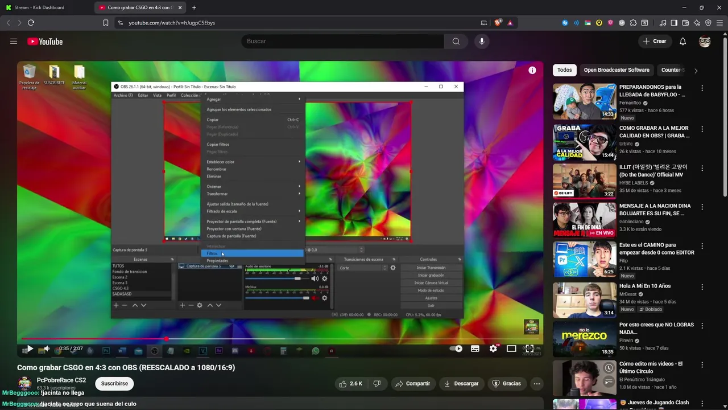Open options for PREPARANDONOS para la LLEGADA video
This screenshot has width=728, height=410.
coord(702,88)
